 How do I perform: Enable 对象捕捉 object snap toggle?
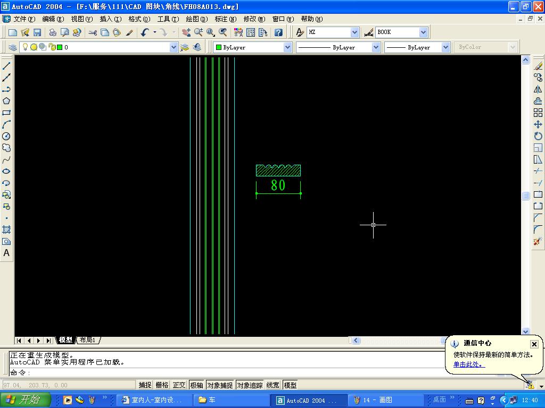tap(220, 385)
